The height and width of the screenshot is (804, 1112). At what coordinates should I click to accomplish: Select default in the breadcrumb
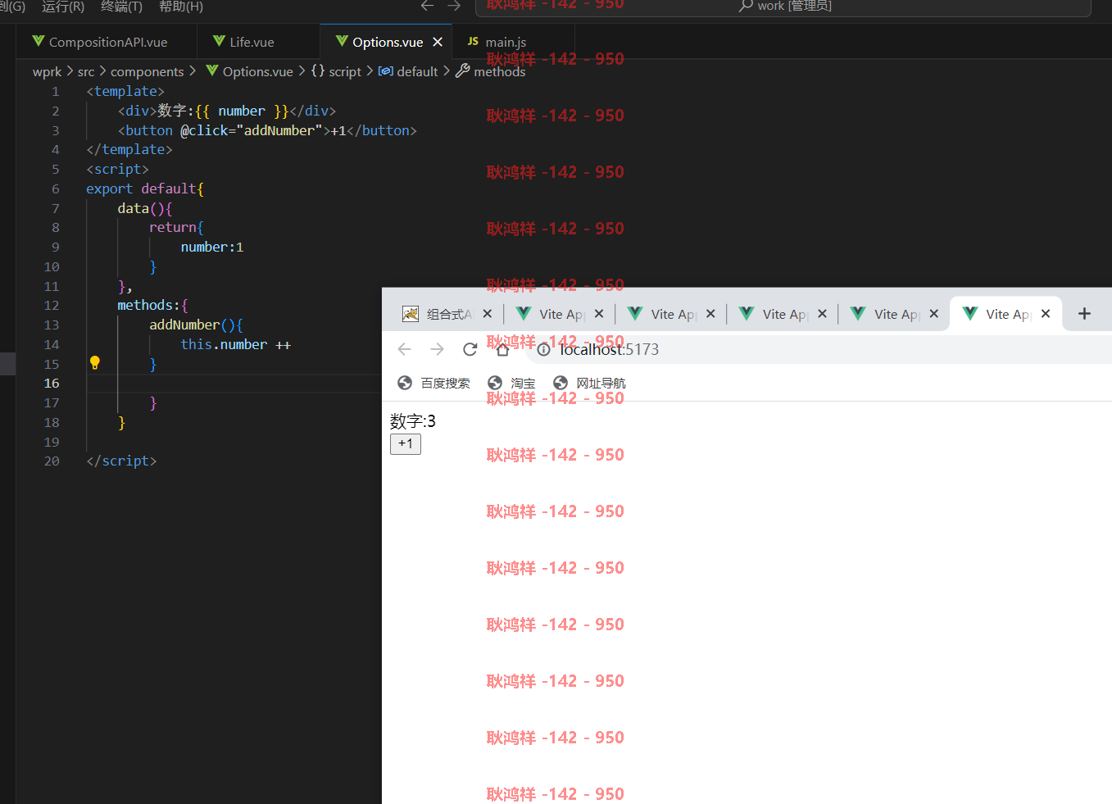(x=408, y=72)
